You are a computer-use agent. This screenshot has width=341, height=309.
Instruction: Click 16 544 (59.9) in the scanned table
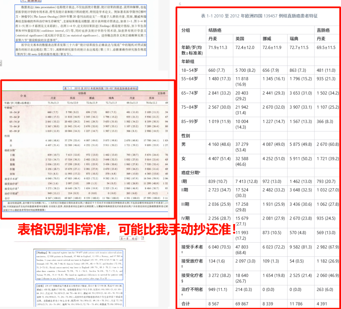click(x=152, y=179)
